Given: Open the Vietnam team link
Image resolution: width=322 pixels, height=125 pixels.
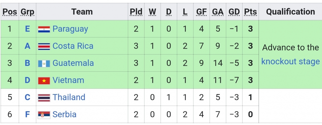Looking at the screenshot, I should point(68,80).
